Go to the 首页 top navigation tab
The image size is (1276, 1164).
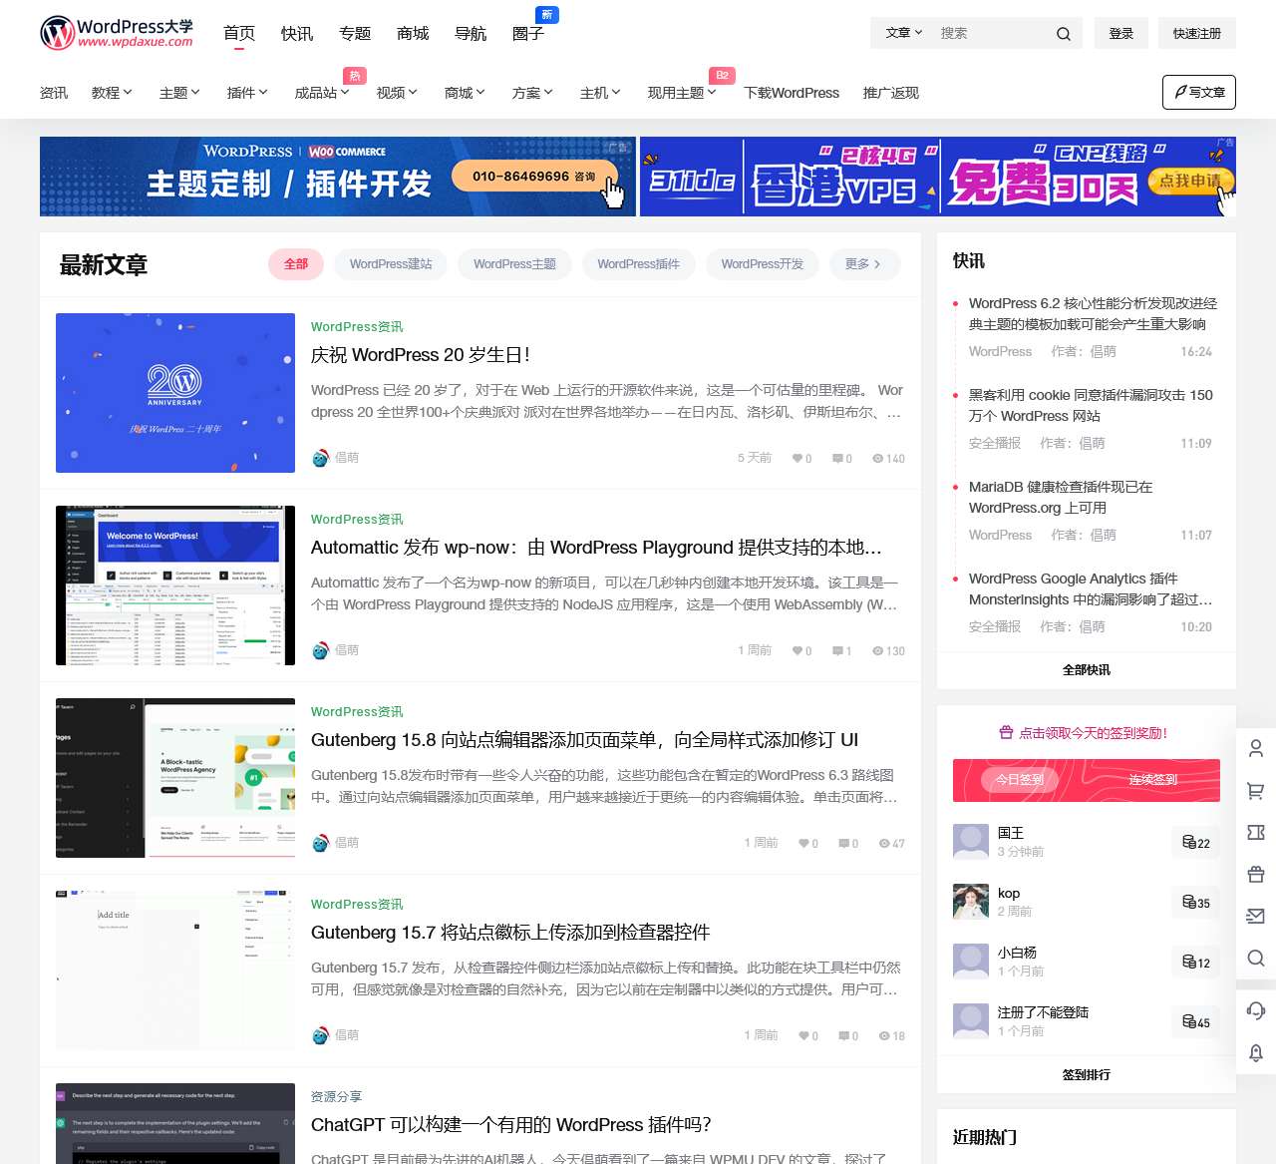pos(239,34)
